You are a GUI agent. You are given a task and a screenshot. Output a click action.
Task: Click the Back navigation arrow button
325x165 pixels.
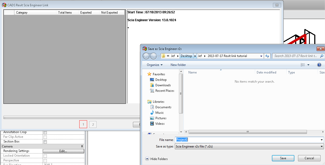coord(146,56)
